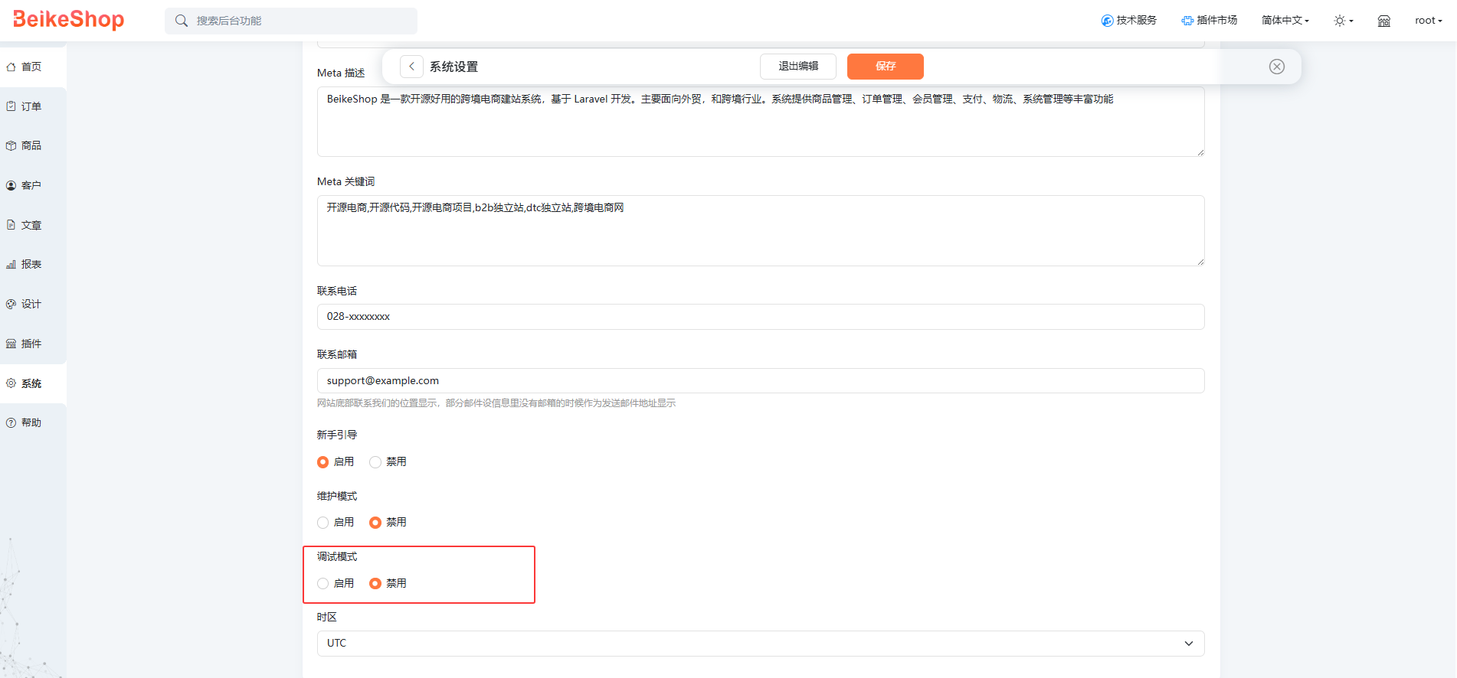
Task: Open the 简体中文 language dropdown
Action: (1285, 21)
